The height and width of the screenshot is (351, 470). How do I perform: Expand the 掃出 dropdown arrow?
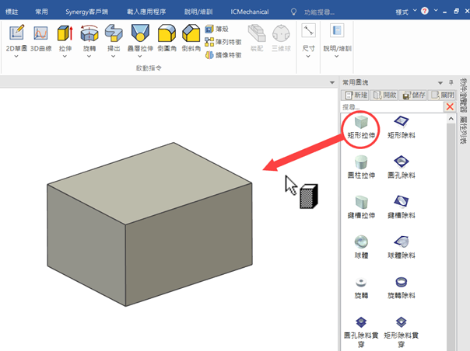point(114,56)
